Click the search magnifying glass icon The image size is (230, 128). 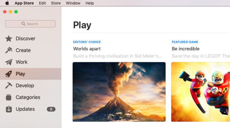click(x=23, y=24)
